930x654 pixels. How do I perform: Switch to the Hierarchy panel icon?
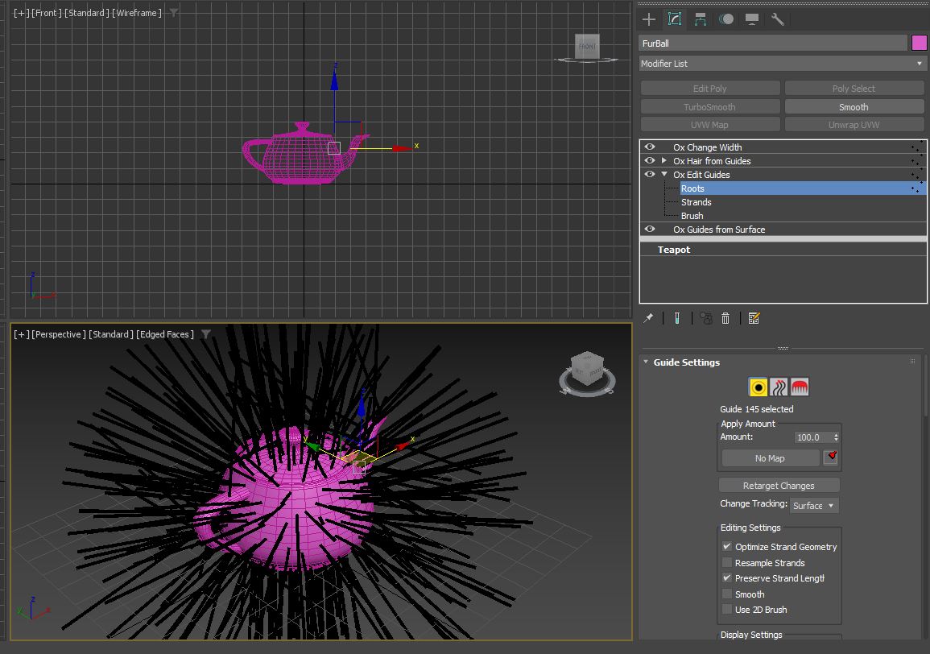[701, 19]
